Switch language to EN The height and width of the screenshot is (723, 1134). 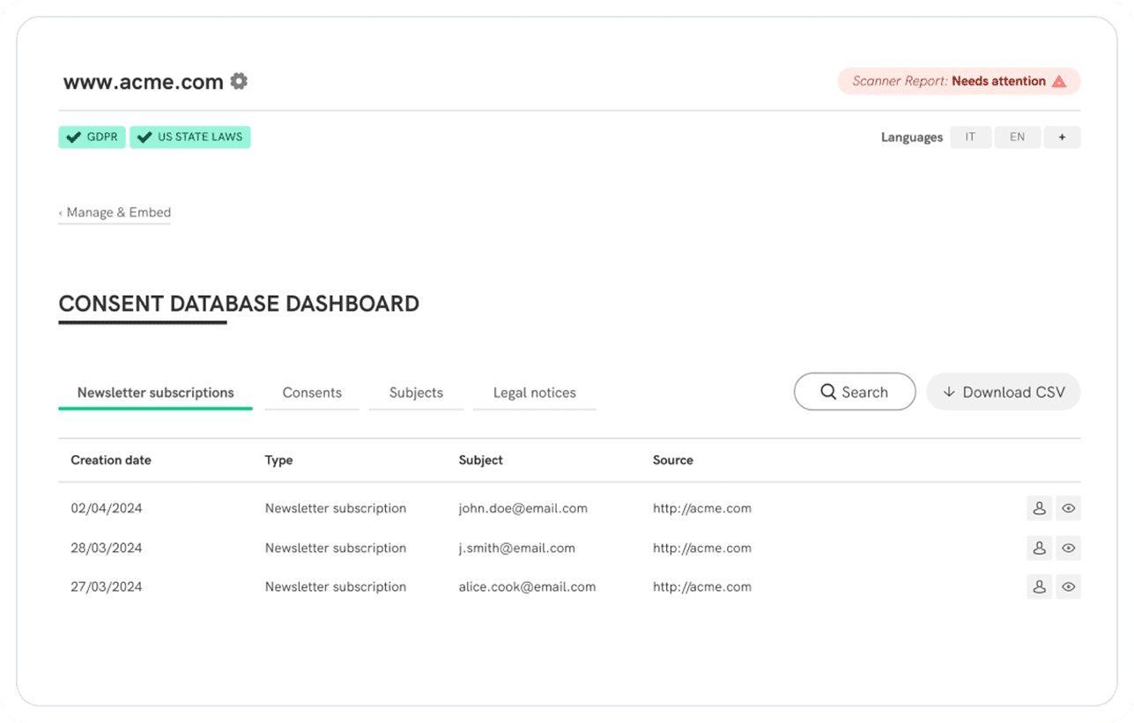[1017, 137]
